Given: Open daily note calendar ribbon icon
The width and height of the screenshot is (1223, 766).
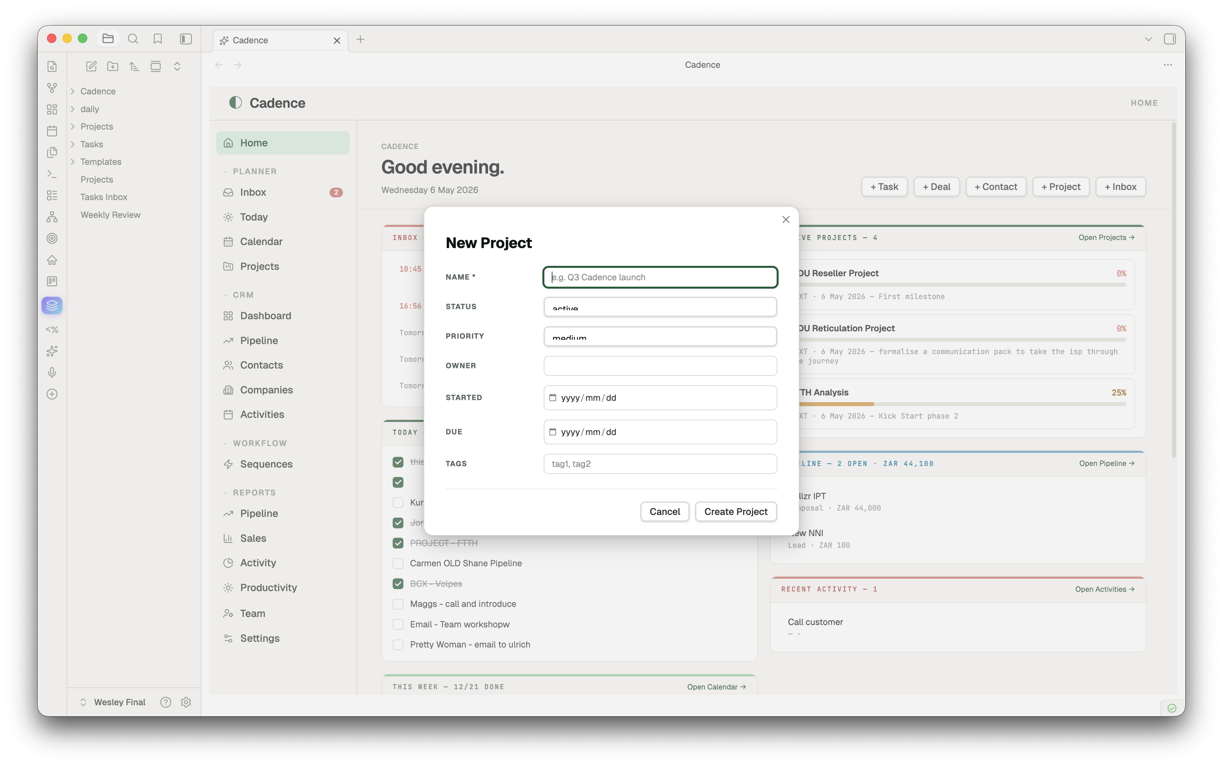Looking at the screenshot, I should point(52,131).
